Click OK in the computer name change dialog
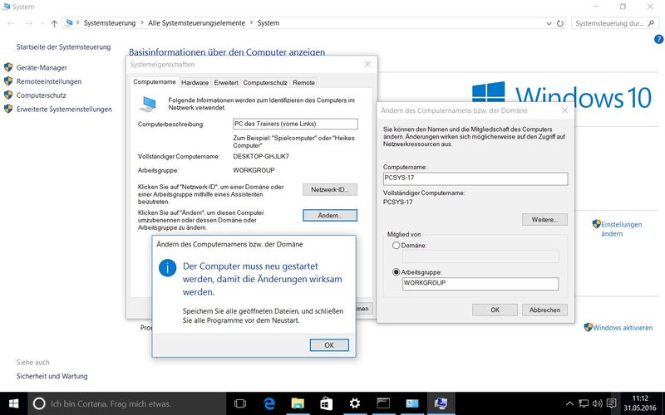This screenshot has width=665, height=415. (495, 310)
